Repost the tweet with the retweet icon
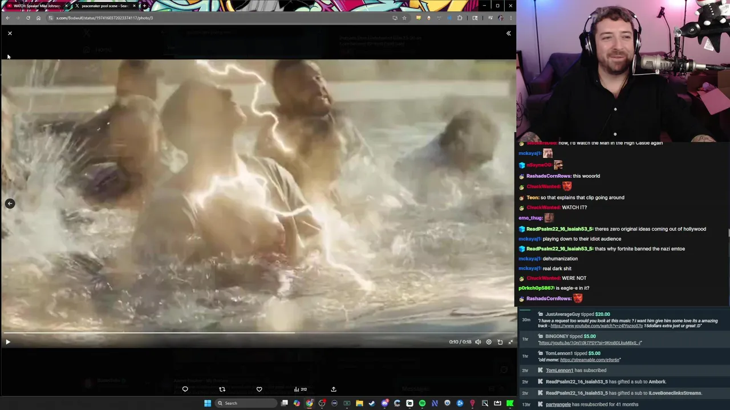Image resolution: width=730 pixels, height=410 pixels. pos(222,389)
